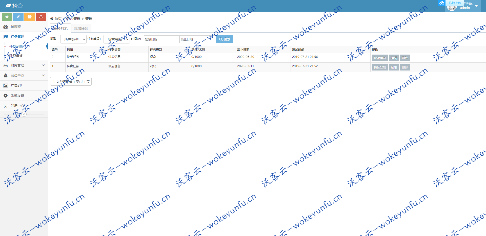The width and height of the screenshot is (486, 236).
Task: Click 删除 for the 抖音任务 row
Action: (405, 67)
